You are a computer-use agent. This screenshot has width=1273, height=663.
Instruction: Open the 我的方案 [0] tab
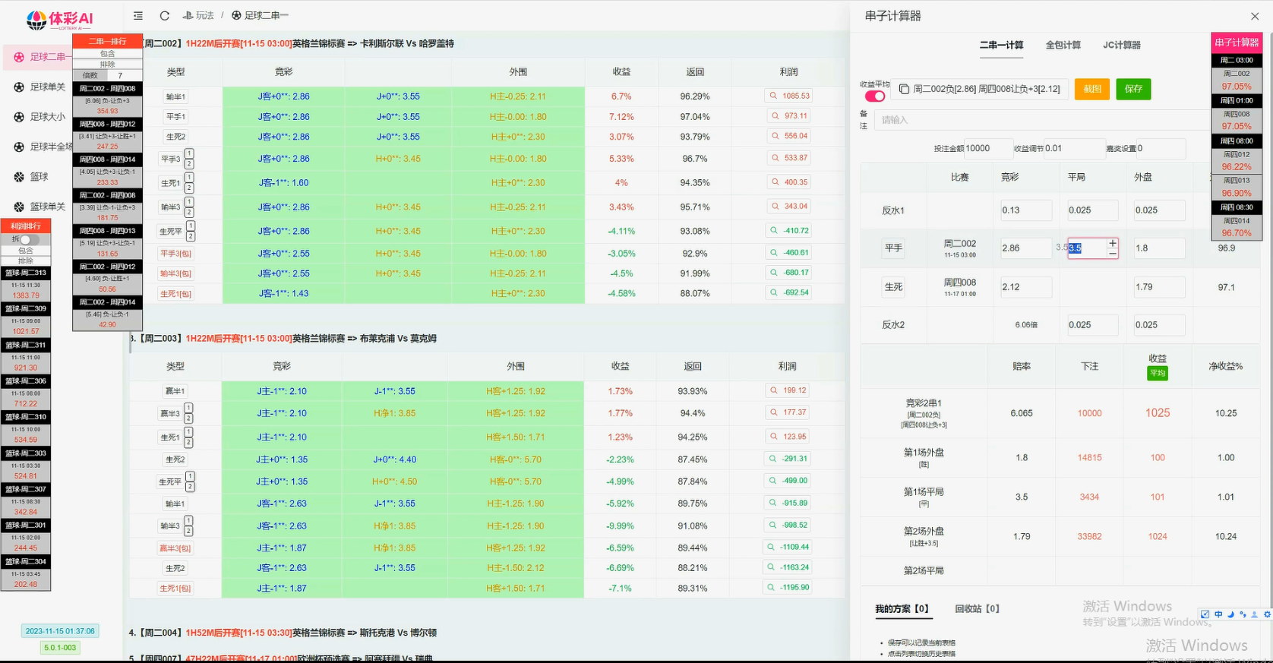tap(902, 609)
